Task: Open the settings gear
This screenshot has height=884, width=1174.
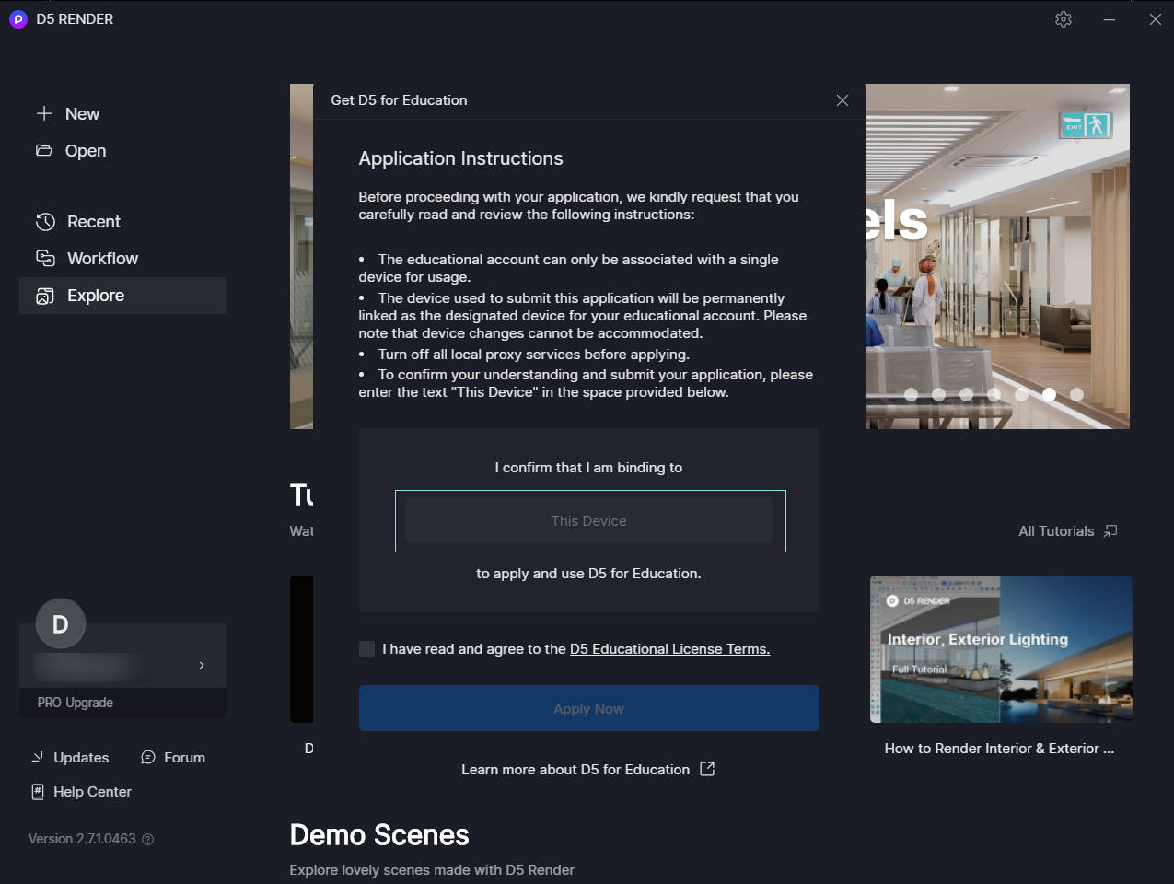Action: 1064,18
